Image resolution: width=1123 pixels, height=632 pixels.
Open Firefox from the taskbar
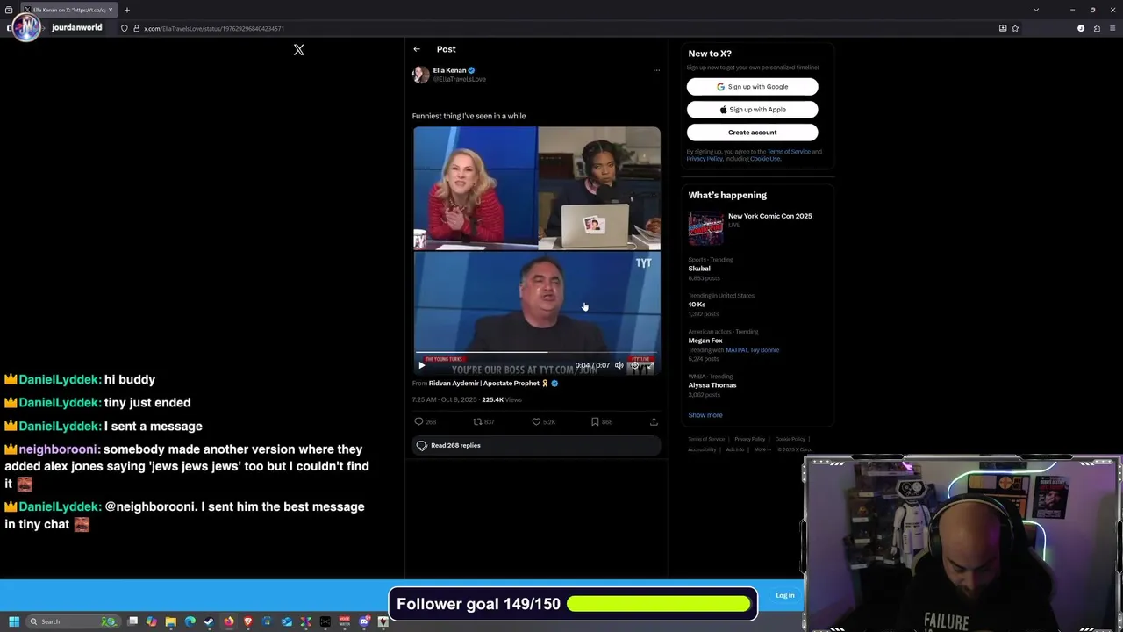tap(228, 621)
